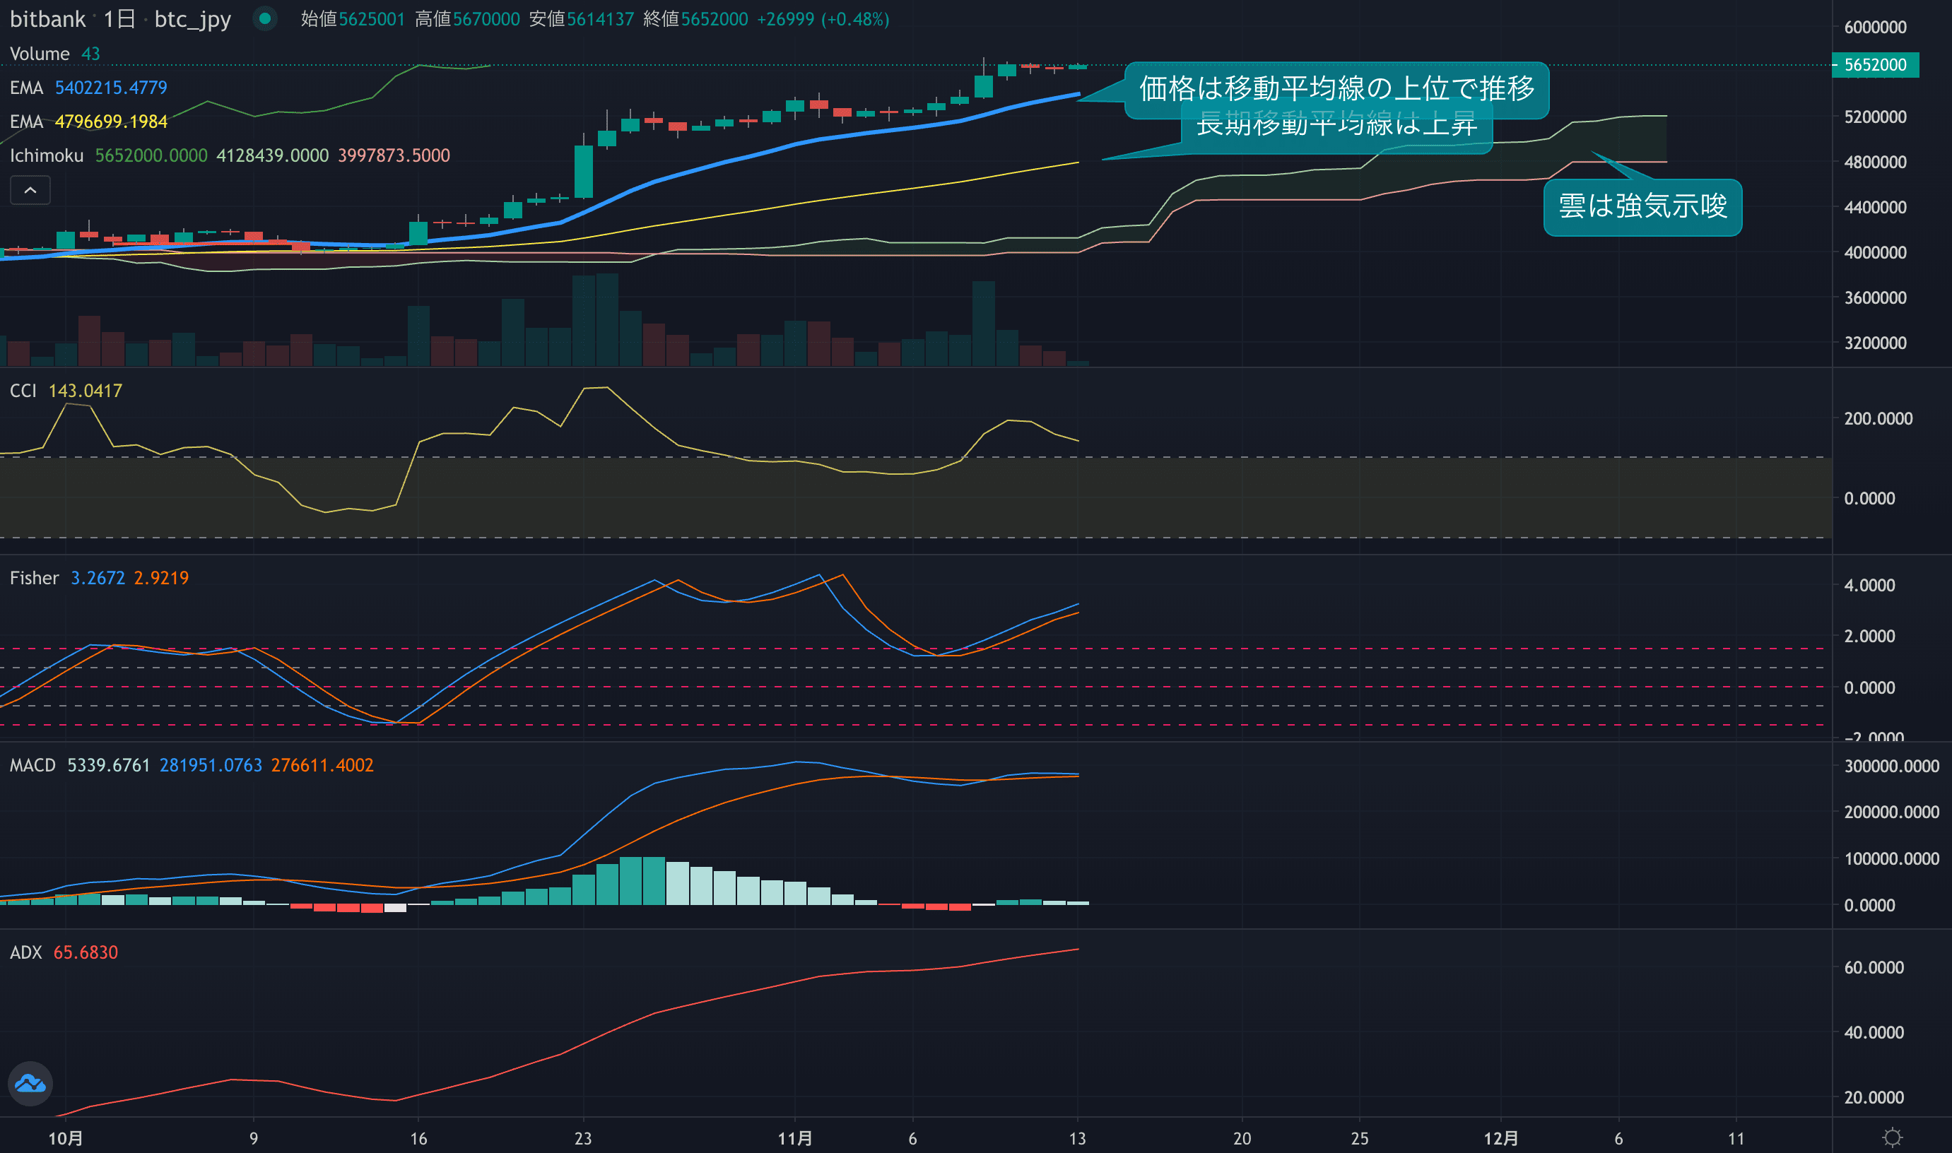Click the current price label 5652000
Screen dimensions: 1952x1153
(1874, 64)
